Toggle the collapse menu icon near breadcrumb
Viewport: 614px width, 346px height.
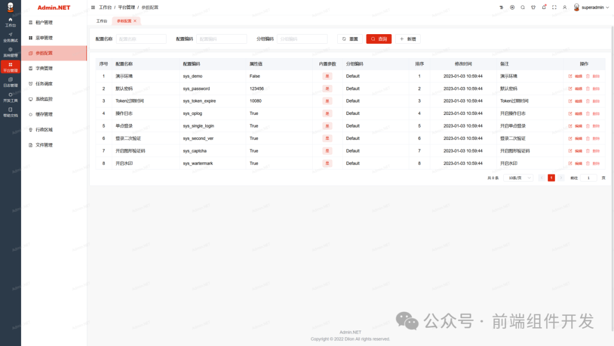pyautogui.click(x=92, y=7)
